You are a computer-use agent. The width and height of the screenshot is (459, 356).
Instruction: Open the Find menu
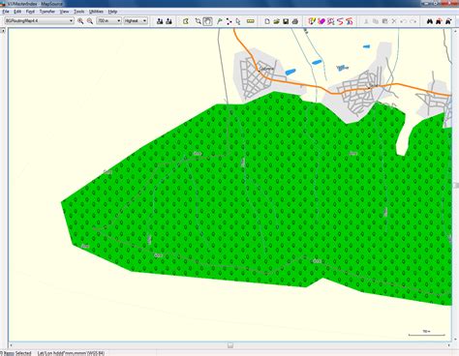click(30, 12)
